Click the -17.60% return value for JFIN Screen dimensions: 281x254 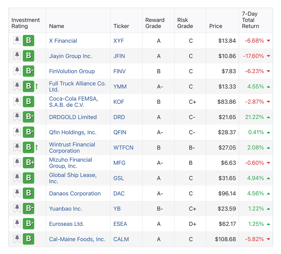point(253,56)
